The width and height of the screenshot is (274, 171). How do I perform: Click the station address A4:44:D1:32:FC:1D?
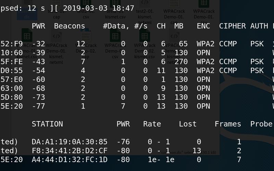(x=70, y=159)
